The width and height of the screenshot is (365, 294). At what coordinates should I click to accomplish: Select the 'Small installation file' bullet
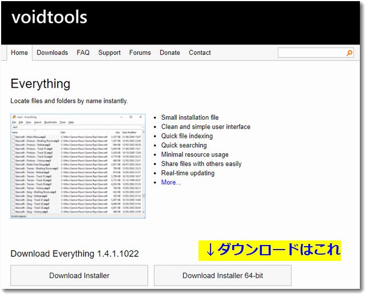pyautogui.click(x=190, y=117)
